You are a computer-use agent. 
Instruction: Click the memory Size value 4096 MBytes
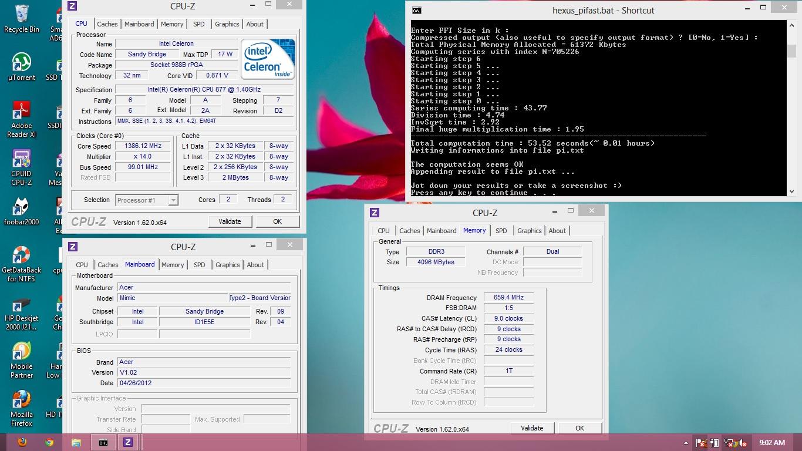pos(436,262)
